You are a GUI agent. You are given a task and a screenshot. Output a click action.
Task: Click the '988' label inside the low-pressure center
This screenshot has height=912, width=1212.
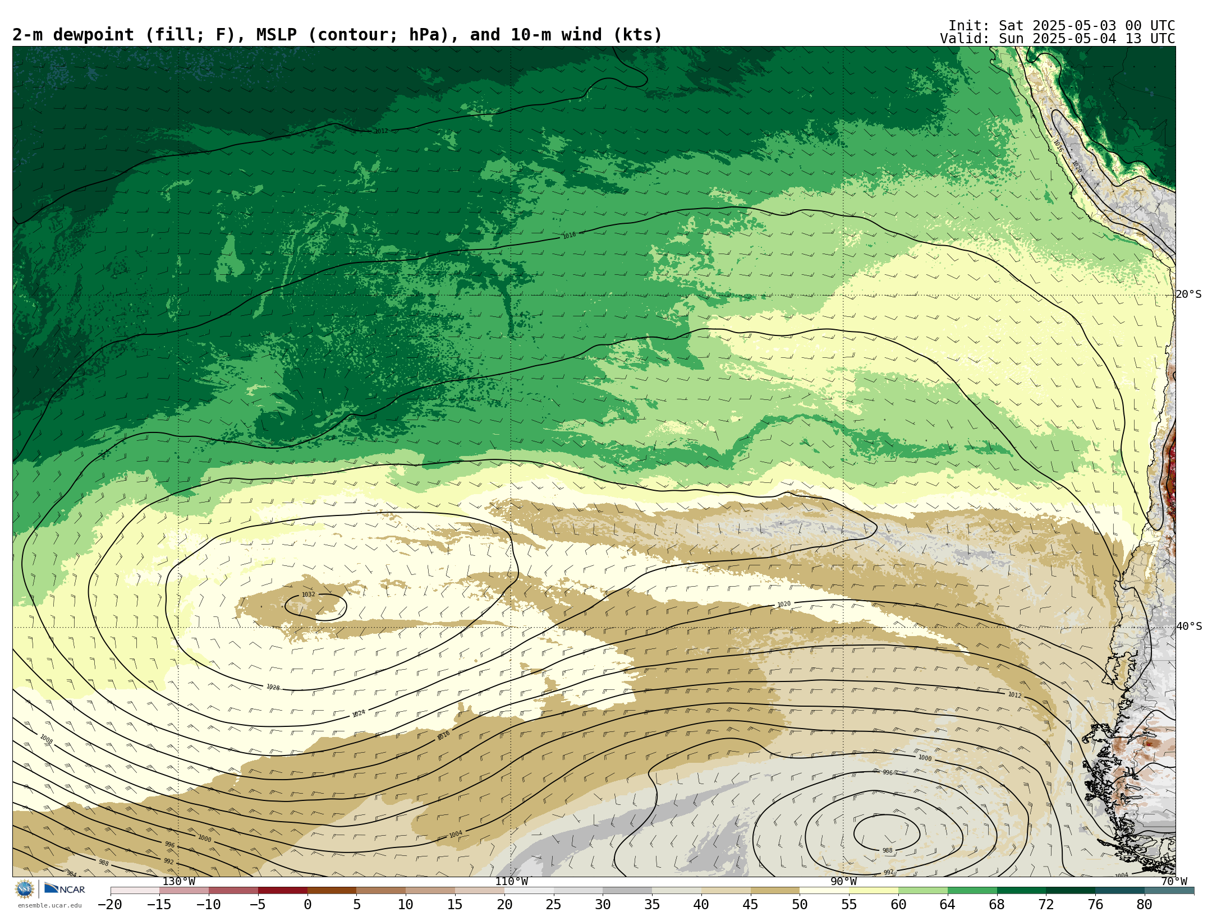coord(887,851)
